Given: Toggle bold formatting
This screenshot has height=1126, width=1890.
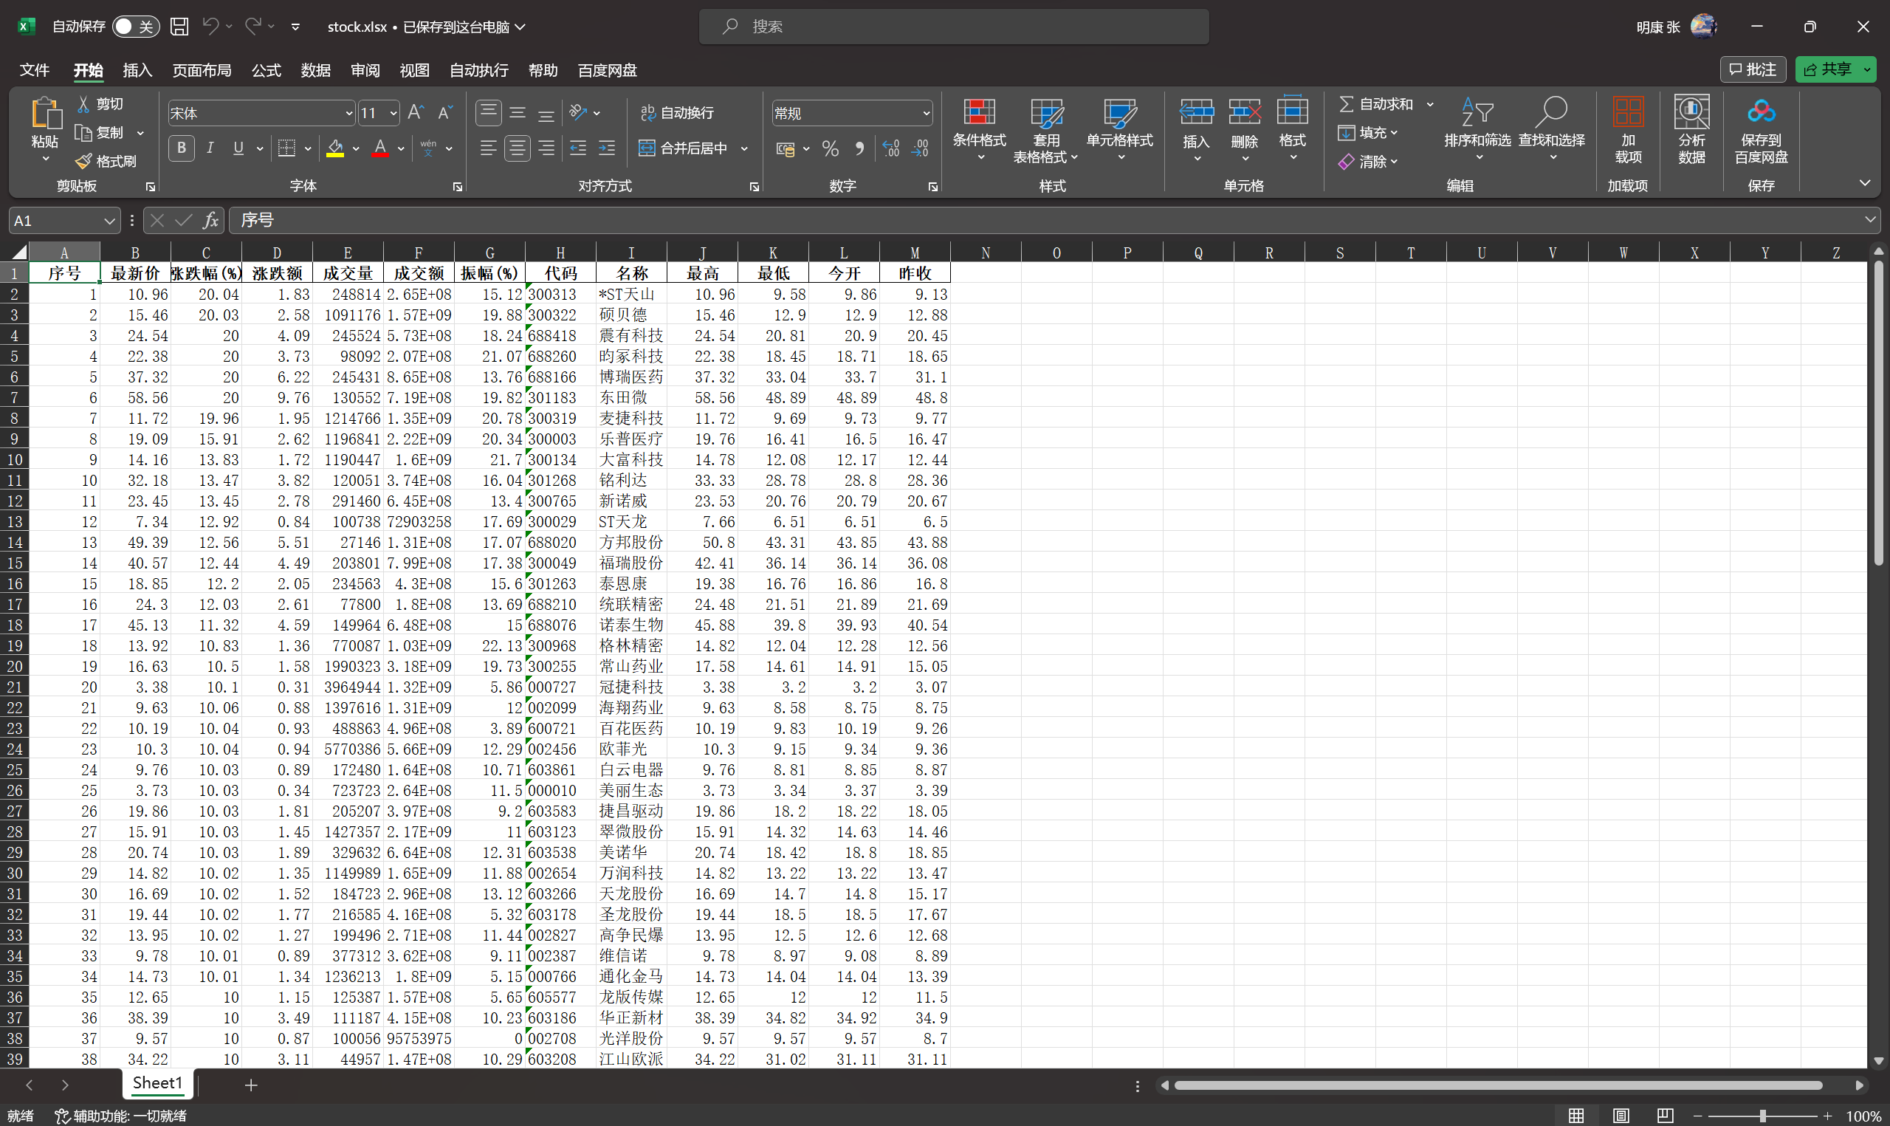Looking at the screenshot, I should pos(182,148).
